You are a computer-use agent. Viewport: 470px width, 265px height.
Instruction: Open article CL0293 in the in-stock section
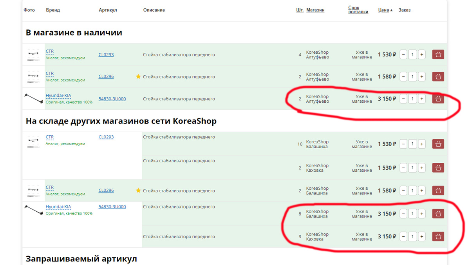click(106, 54)
